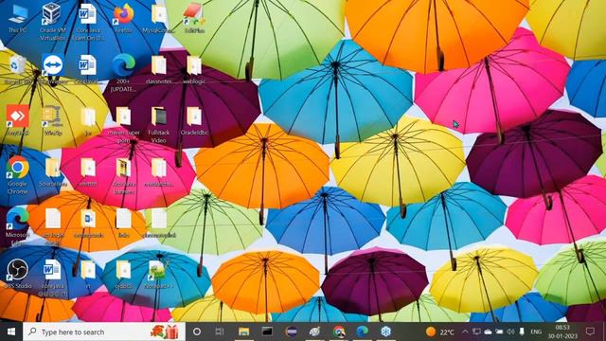This screenshot has width=606, height=341.
Task: Open the Fullstack Video folder
Action: 158,124
